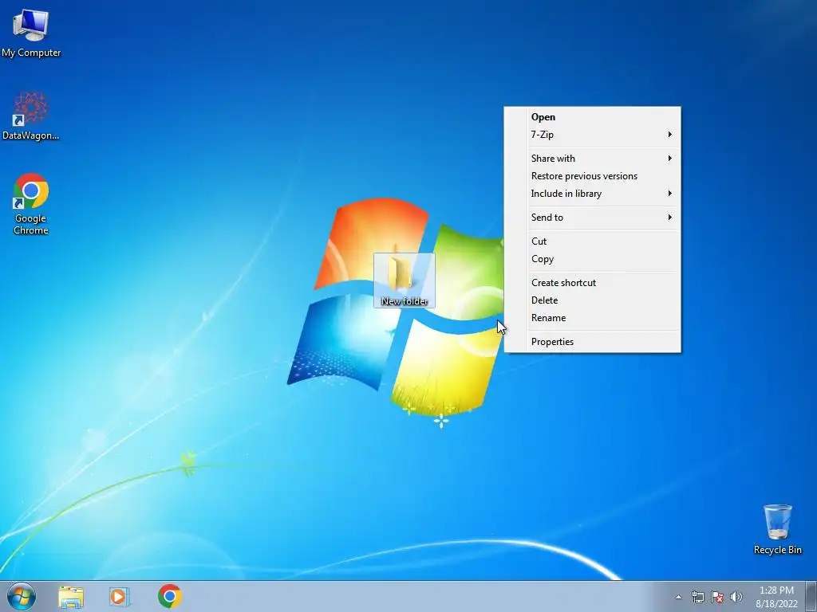Choose Rename in the context menu
817x612 pixels.
point(593,318)
